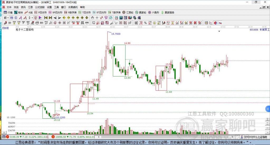
Task: Click the multicolor flag icon
Action: coord(40,18)
